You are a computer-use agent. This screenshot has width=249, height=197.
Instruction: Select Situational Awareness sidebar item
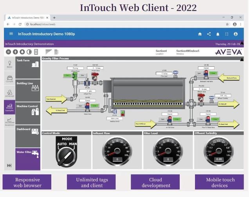click(9, 122)
